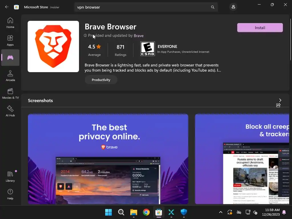The width and height of the screenshot is (292, 219).
Task: Show hidden system tray icons
Action: (x=221, y=212)
